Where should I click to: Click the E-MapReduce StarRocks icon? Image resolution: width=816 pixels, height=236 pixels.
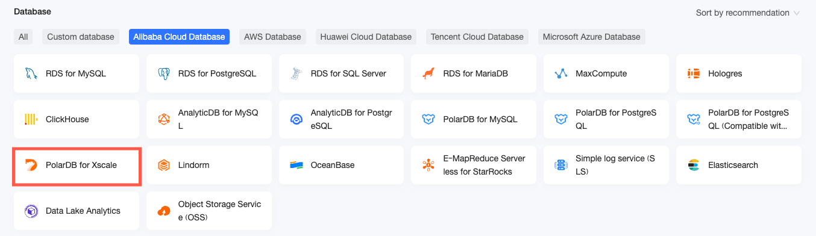[428, 165]
